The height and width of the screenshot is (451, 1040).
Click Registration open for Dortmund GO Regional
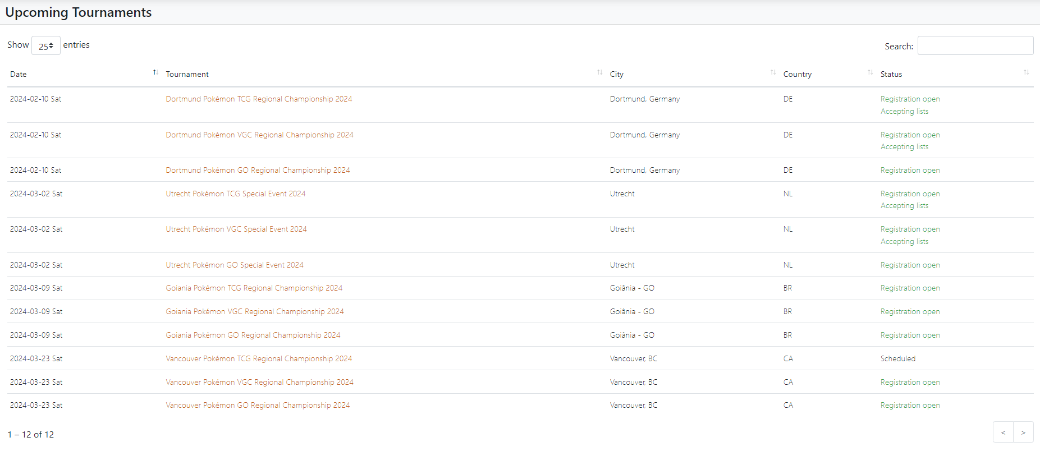910,171
